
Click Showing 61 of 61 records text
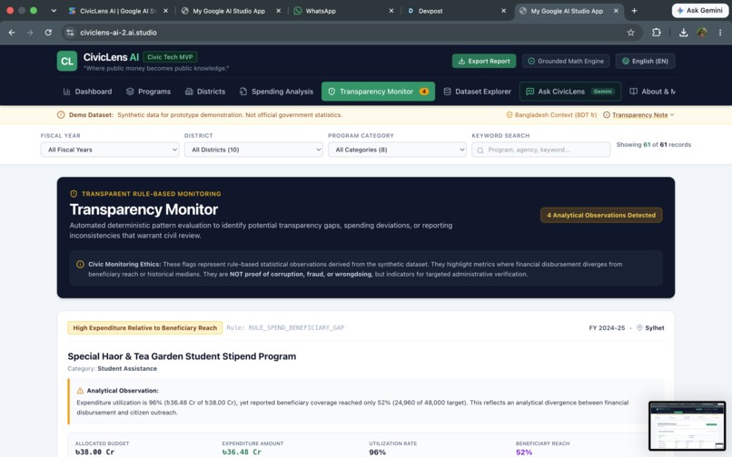pos(654,144)
